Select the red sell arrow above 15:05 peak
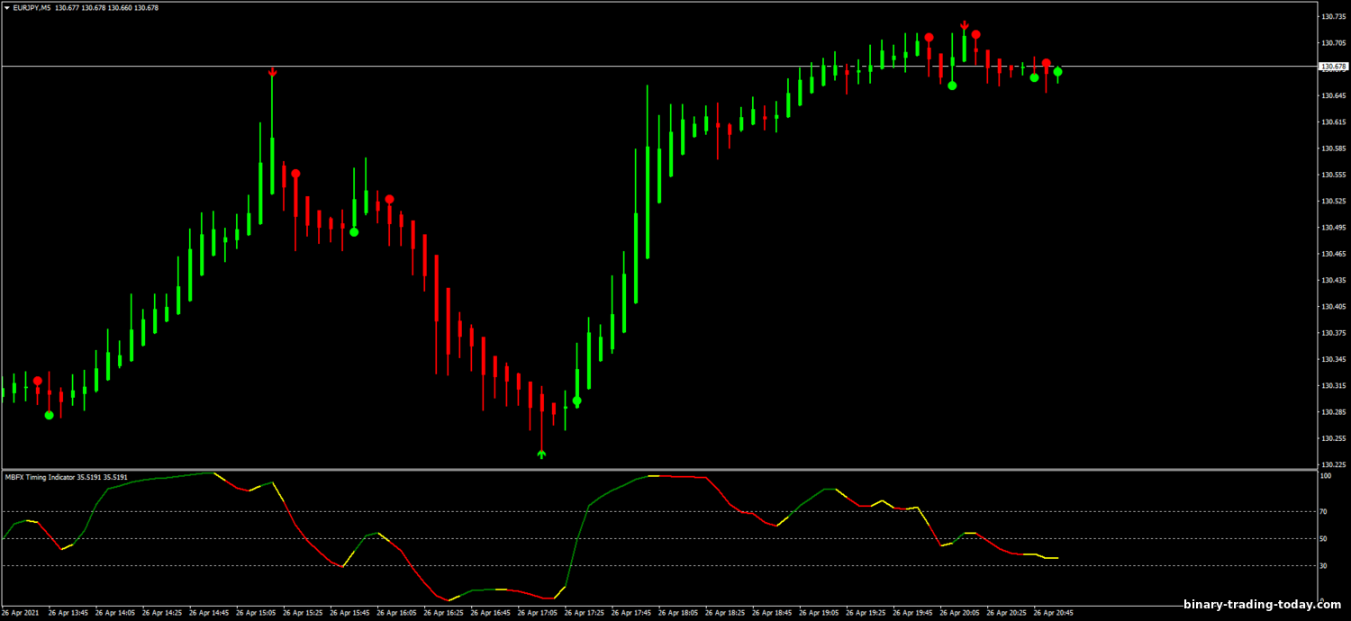This screenshot has width=1351, height=621. click(272, 72)
